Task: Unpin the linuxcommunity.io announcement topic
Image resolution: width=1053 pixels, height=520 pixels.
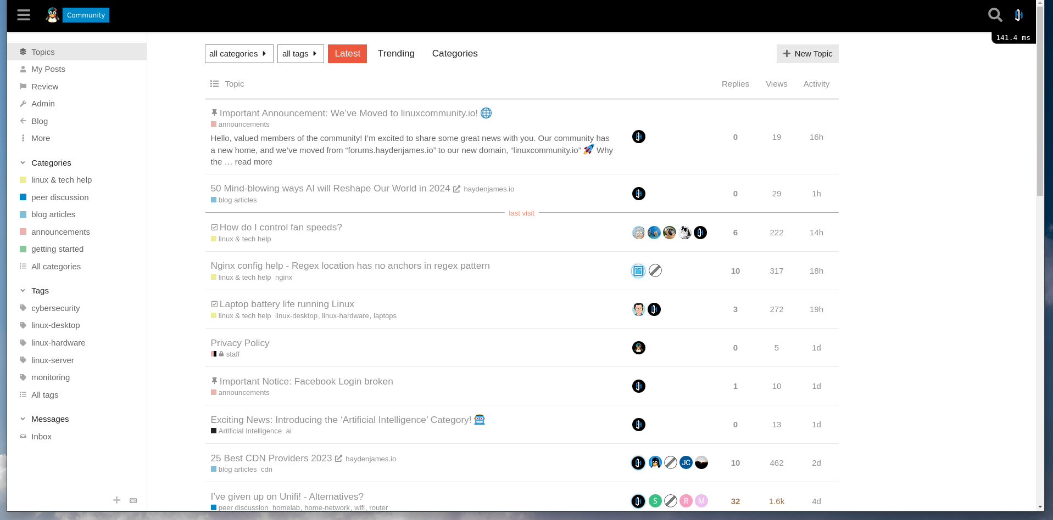Action: 214,112
